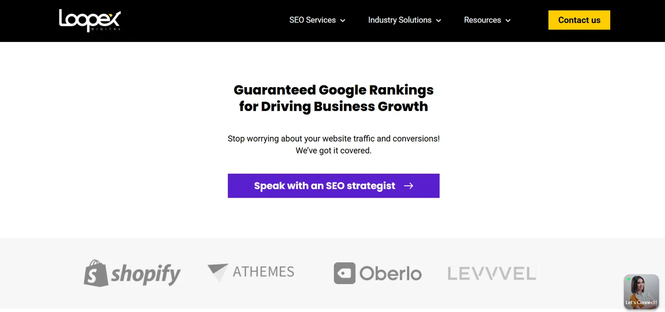Click the aThemes paper plane icon

pyautogui.click(x=218, y=272)
